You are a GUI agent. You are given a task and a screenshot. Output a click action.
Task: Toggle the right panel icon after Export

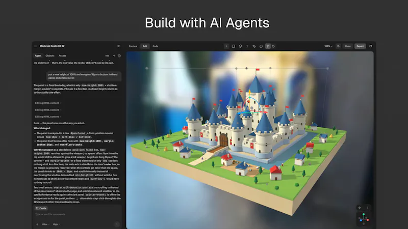click(x=371, y=46)
